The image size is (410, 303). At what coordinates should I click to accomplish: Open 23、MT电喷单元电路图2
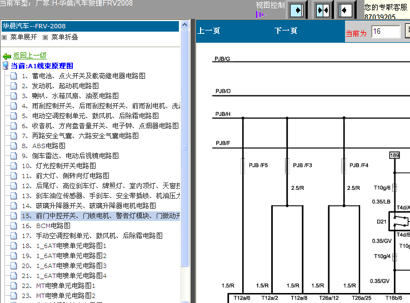[58, 296]
